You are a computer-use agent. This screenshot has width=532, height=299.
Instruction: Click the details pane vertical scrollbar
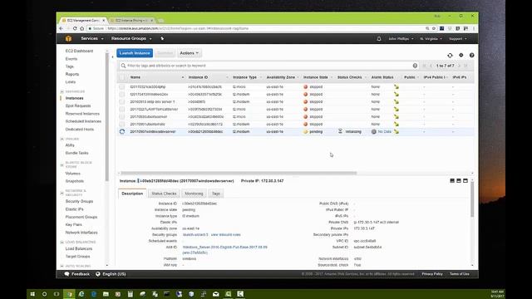[472, 200]
